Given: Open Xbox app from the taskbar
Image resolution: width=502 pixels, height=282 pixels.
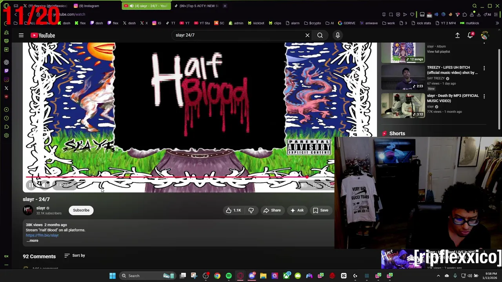Looking at the screenshot, I should click(x=286, y=276).
